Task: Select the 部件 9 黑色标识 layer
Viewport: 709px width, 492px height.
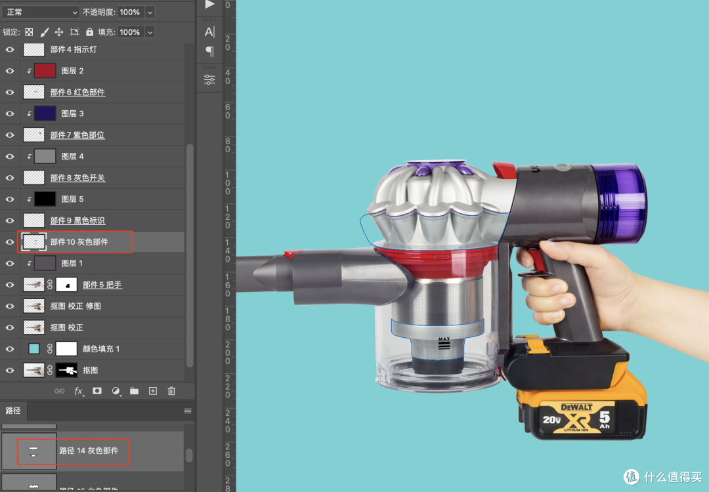Action: coord(93,220)
